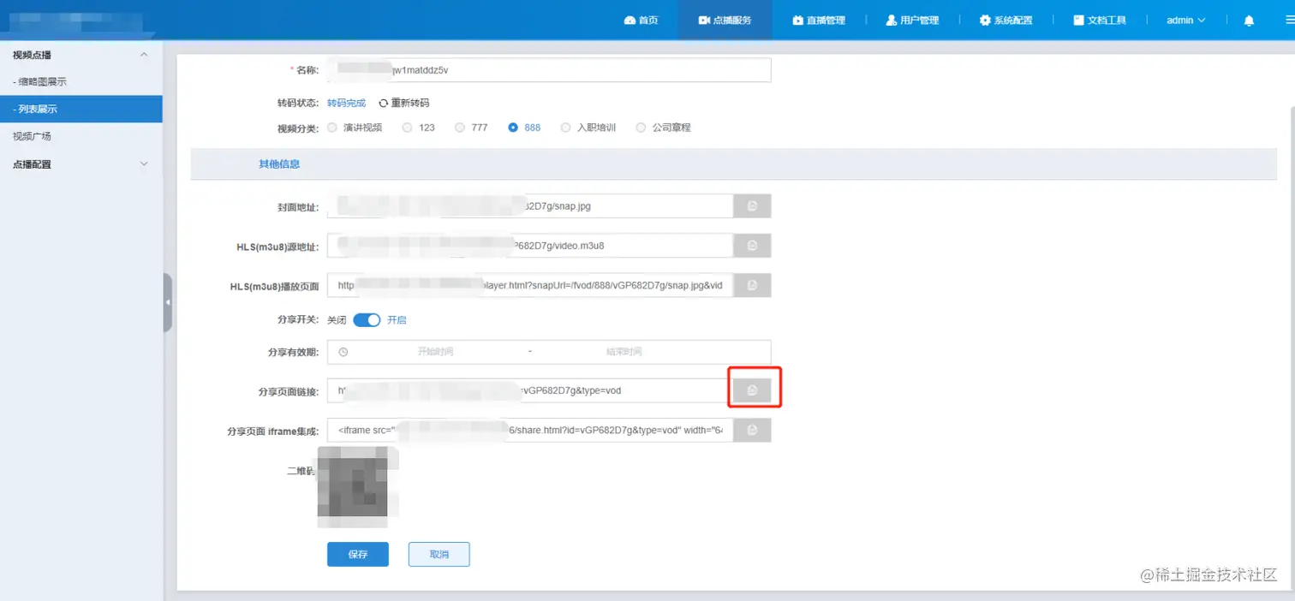
Task: Open 用户管理 in the top nav
Action: pyautogui.click(x=913, y=20)
